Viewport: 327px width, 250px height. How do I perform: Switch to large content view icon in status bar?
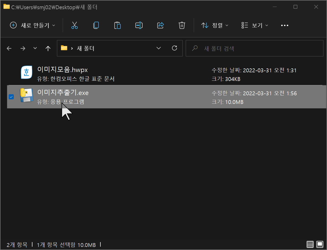coord(320,244)
